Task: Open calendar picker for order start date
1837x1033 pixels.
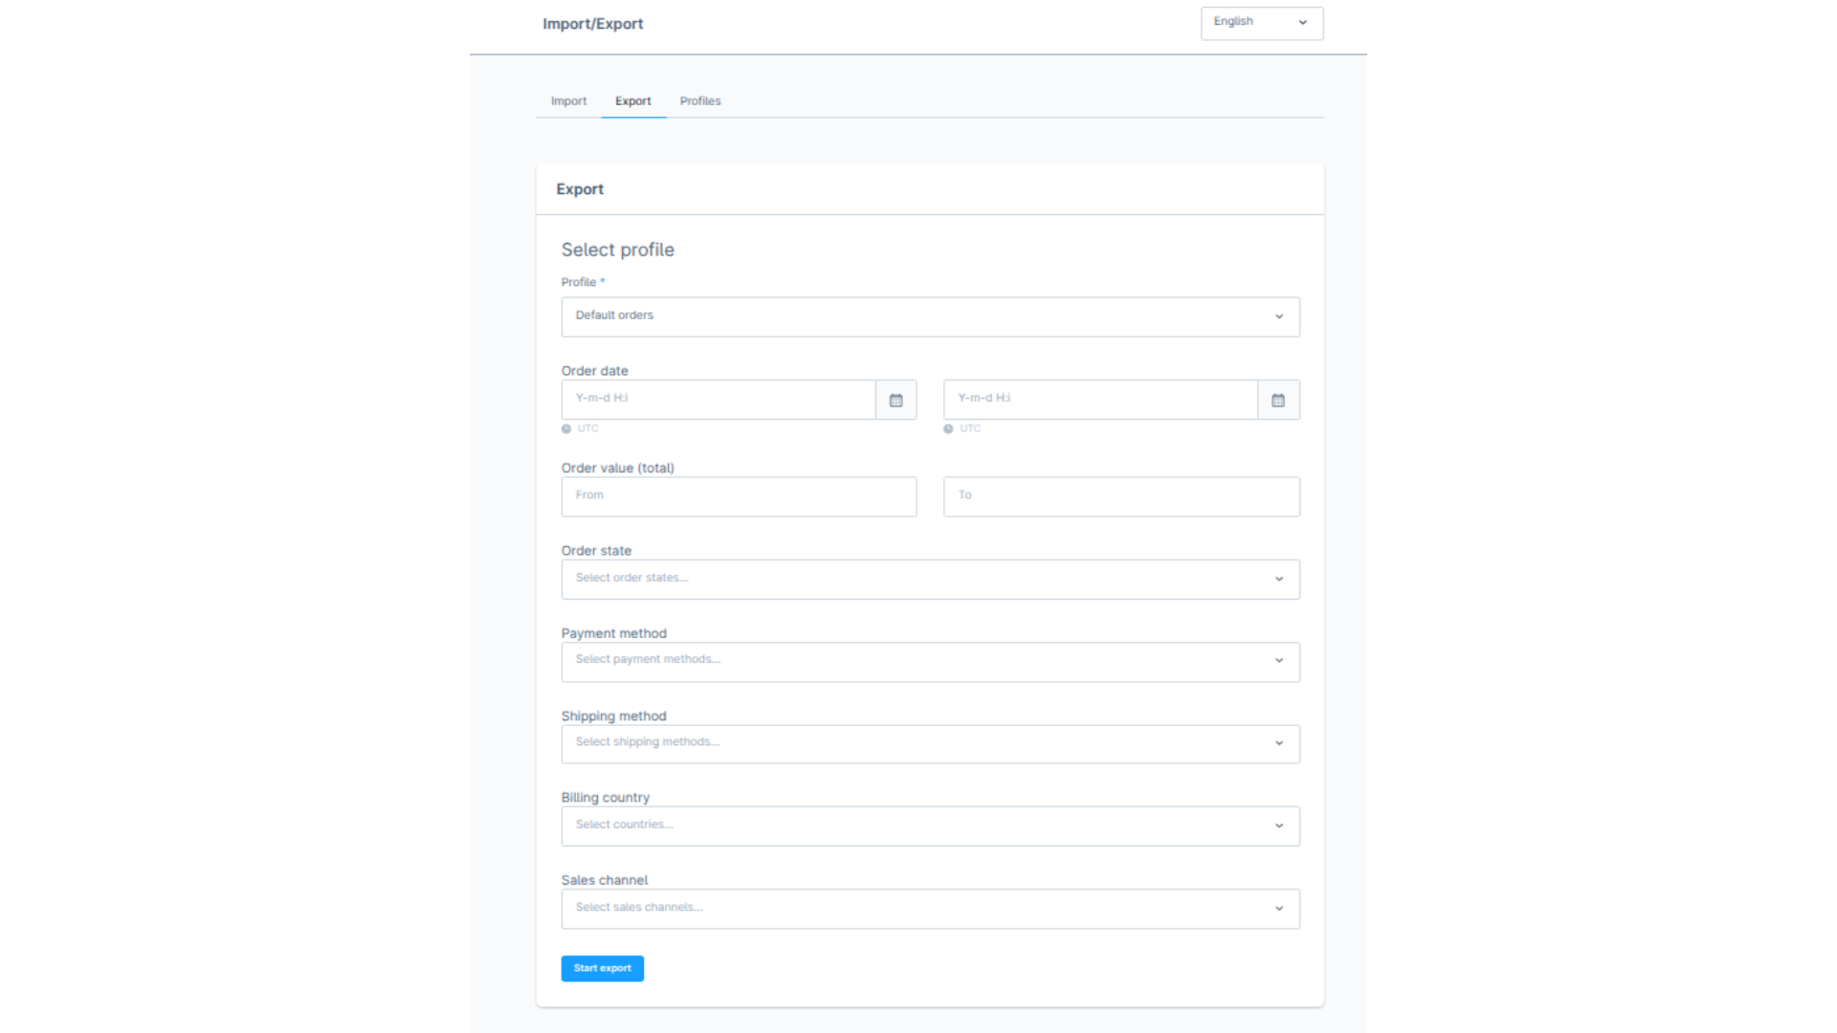Action: 896,400
